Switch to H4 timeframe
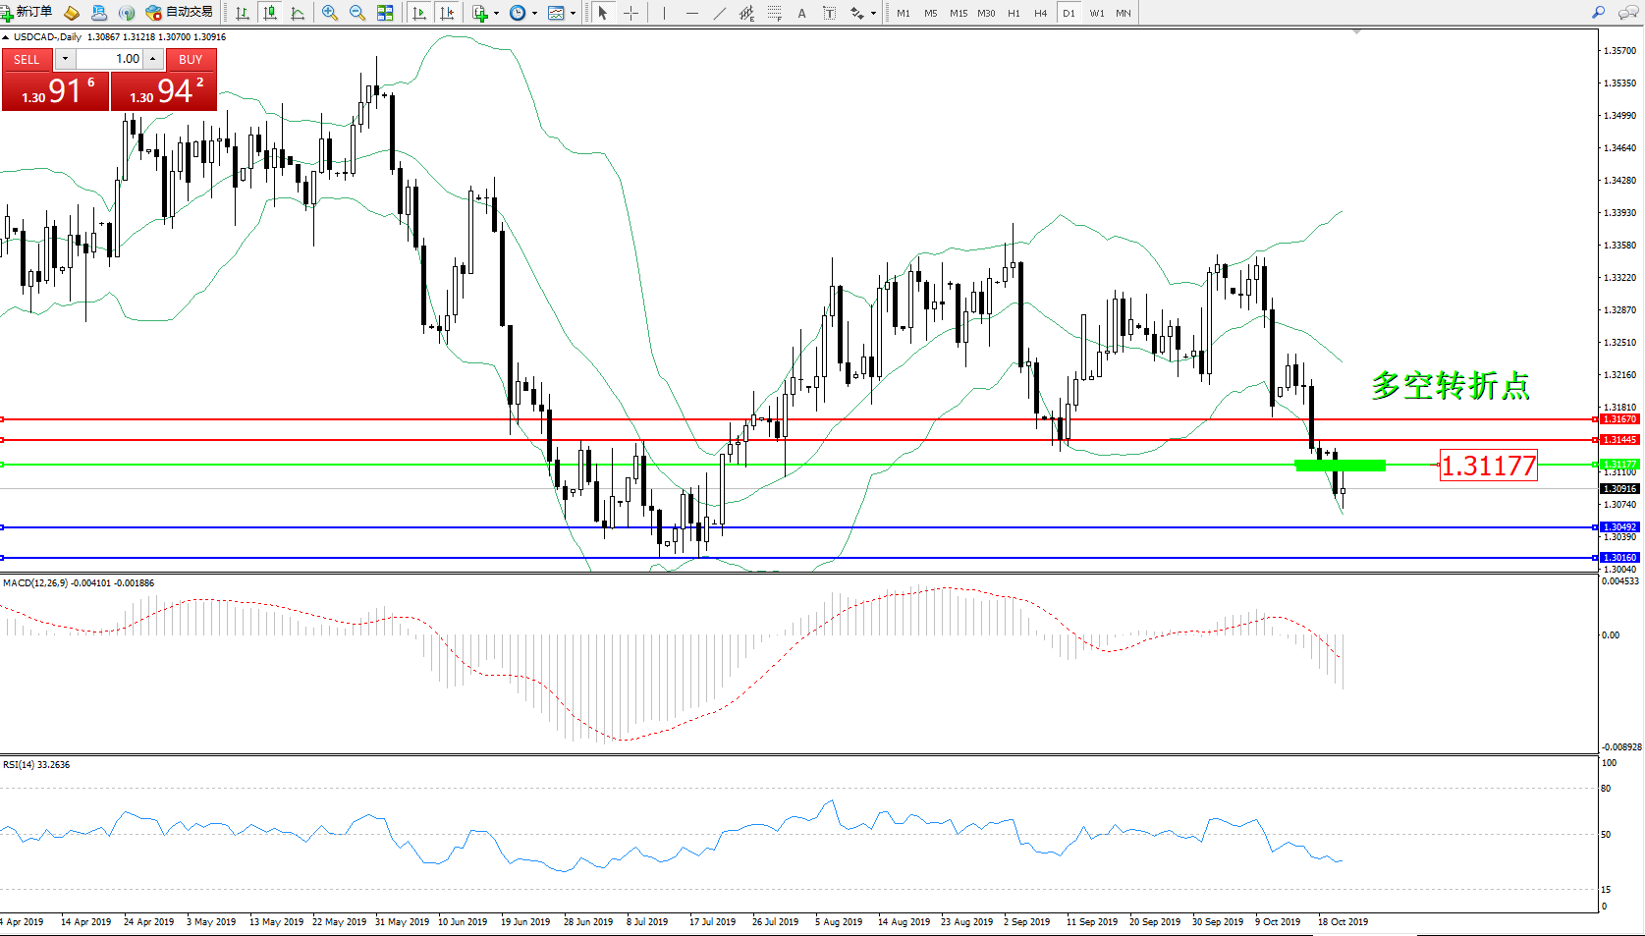The width and height of the screenshot is (1645, 936). (1041, 13)
